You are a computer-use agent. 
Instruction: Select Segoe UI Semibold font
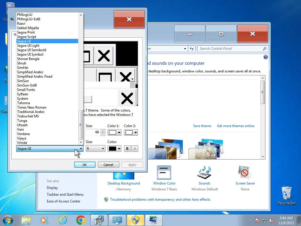pos(47,50)
